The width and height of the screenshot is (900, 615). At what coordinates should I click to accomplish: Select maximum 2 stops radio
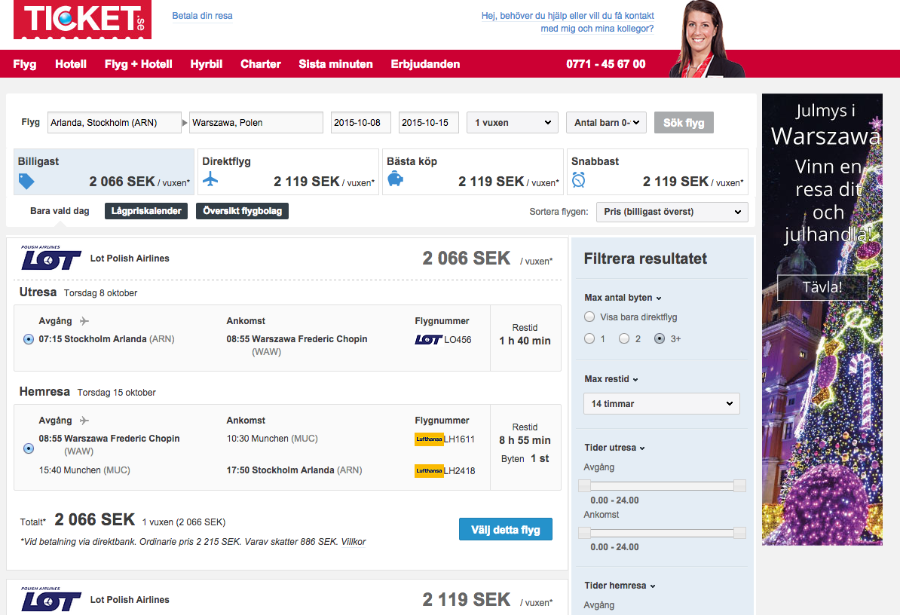624,338
